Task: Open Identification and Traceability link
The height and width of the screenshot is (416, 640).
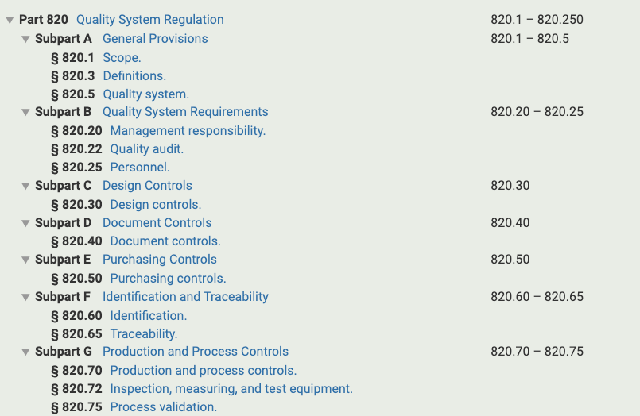Action: (186, 297)
